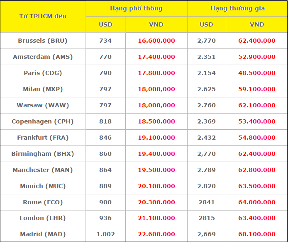Select the London (LHR) destination cell
This screenshot has width=288, height=242.
click(x=43, y=218)
